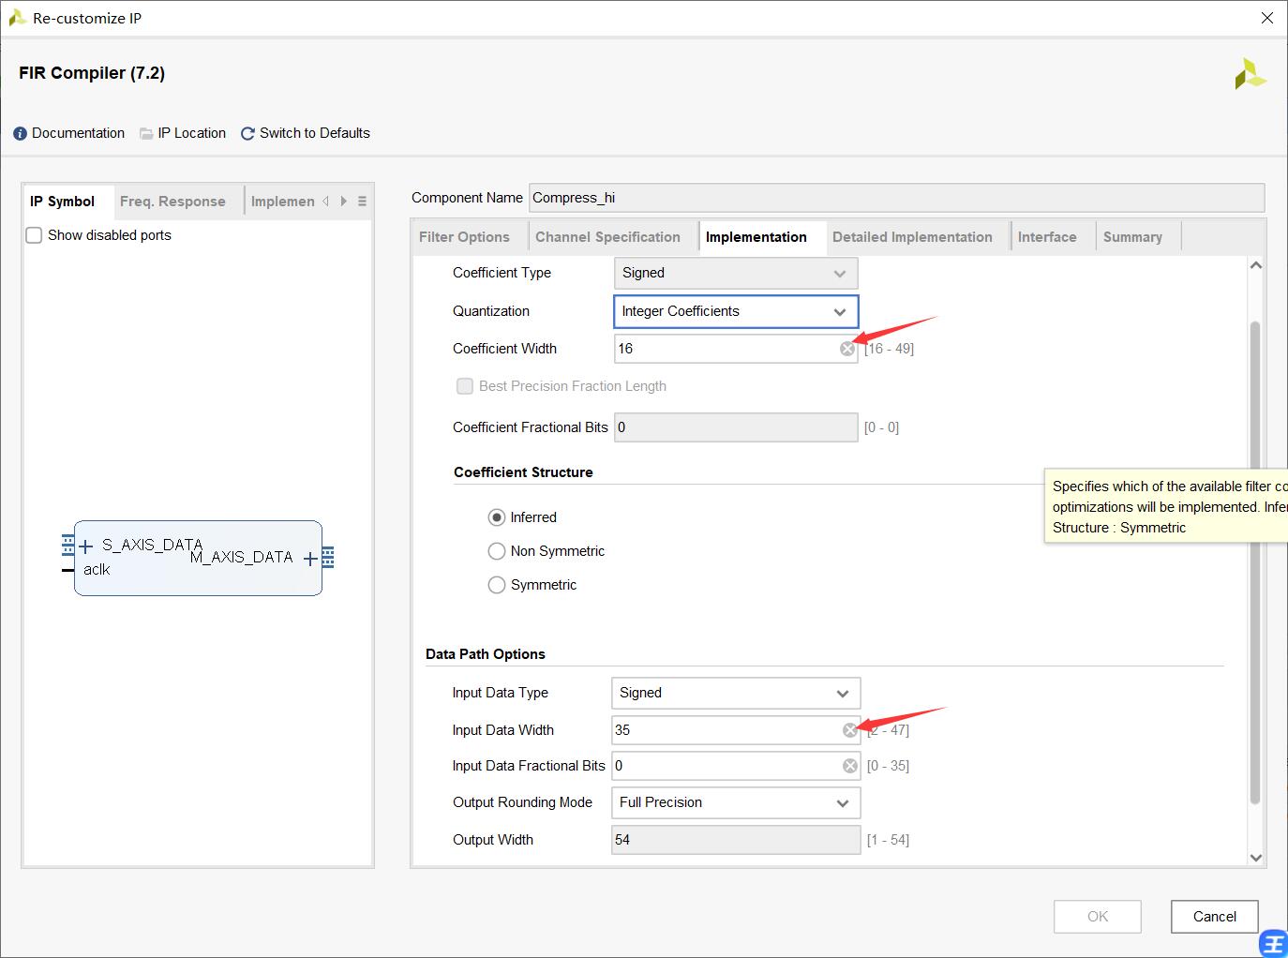Screen dimensions: 1288x958
Task: Click the Xilinx logo in the header
Action: point(1250,74)
